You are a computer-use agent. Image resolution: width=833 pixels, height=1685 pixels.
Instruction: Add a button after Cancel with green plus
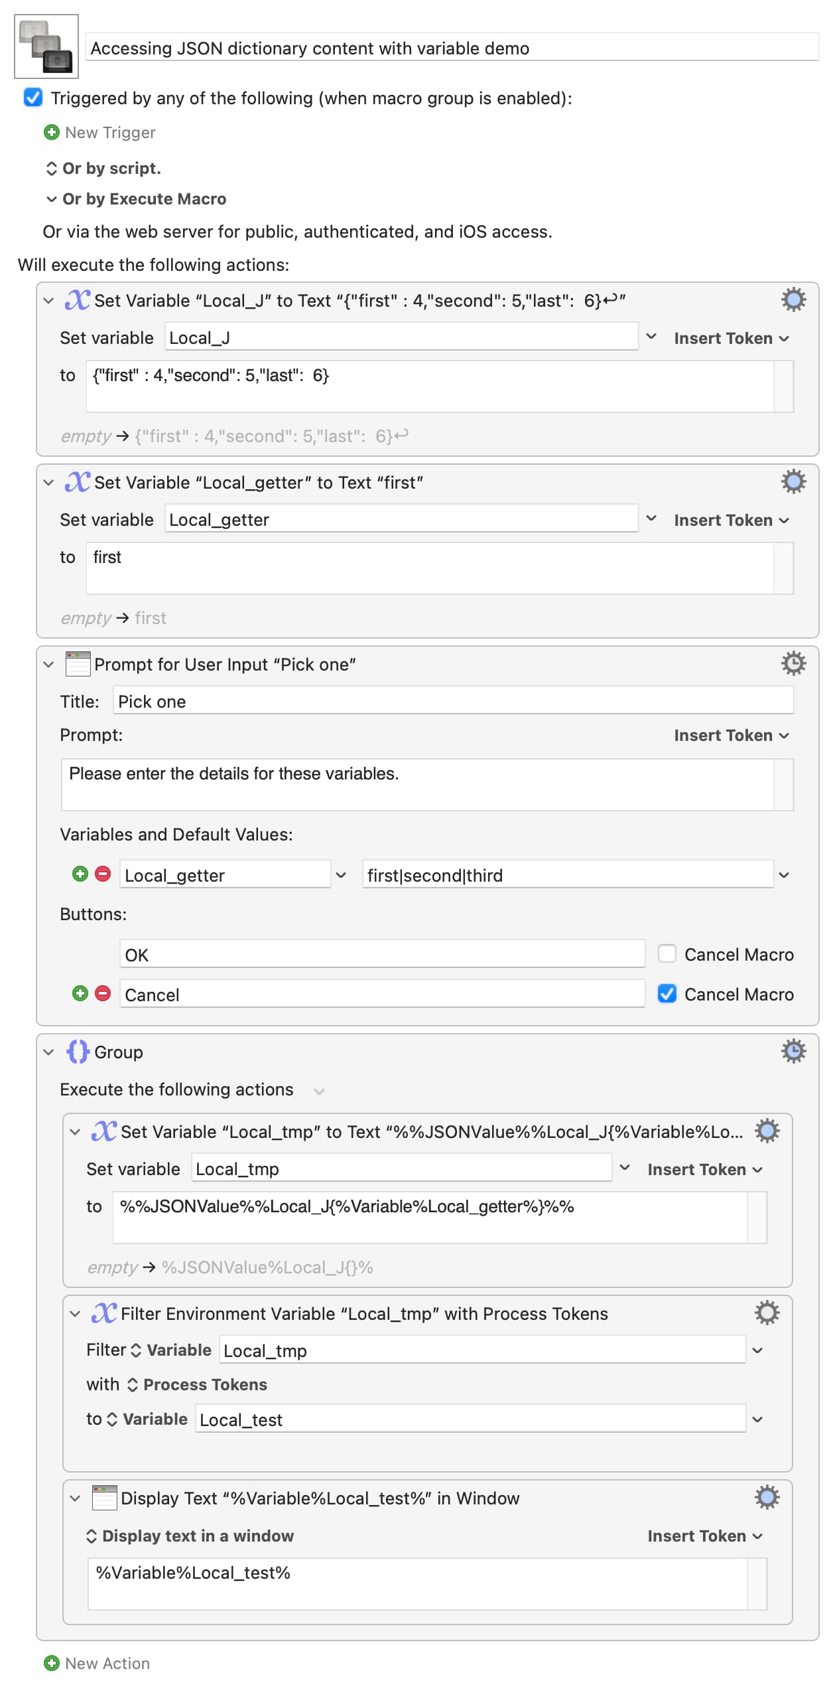pyautogui.click(x=80, y=993)
